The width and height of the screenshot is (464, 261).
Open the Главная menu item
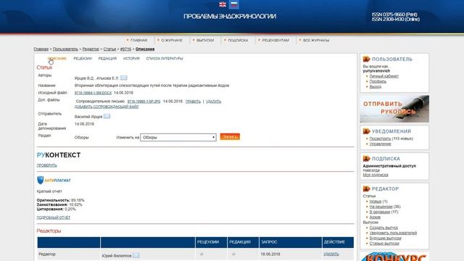click(x=138, y=41)
